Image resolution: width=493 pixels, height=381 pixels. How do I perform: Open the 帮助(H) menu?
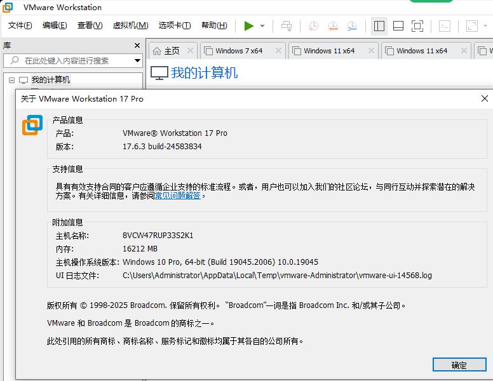(x=214, y=25)
